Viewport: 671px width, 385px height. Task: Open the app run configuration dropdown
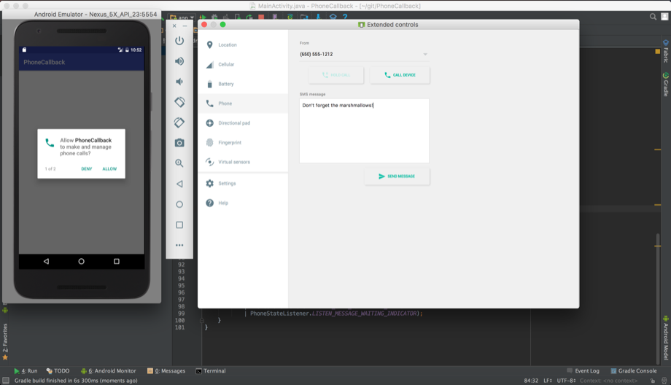tap(182, 17)
